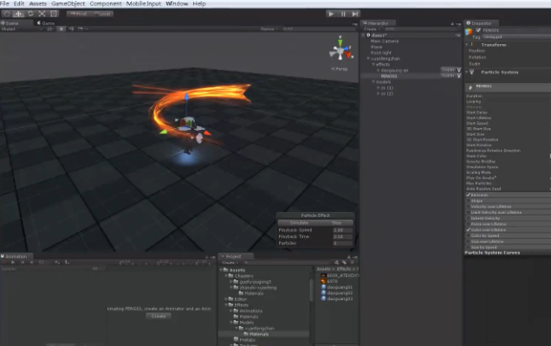Add keyframe in the Animation toolbar
Image resolution: width=551 pixels, height=346 pixels.
pos(57,262)
